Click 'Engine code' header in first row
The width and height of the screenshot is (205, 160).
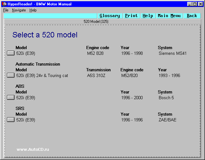(98, 48)
